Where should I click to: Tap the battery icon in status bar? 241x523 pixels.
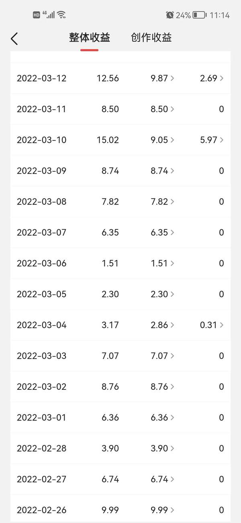[199, 15]
